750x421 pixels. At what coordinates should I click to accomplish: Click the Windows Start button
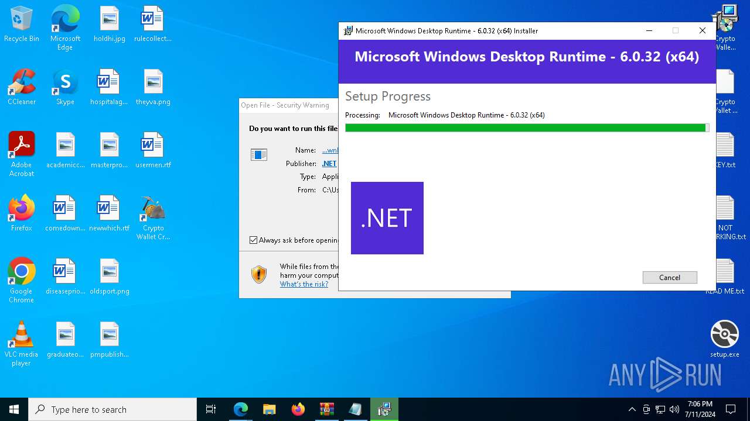click(14, 409)
